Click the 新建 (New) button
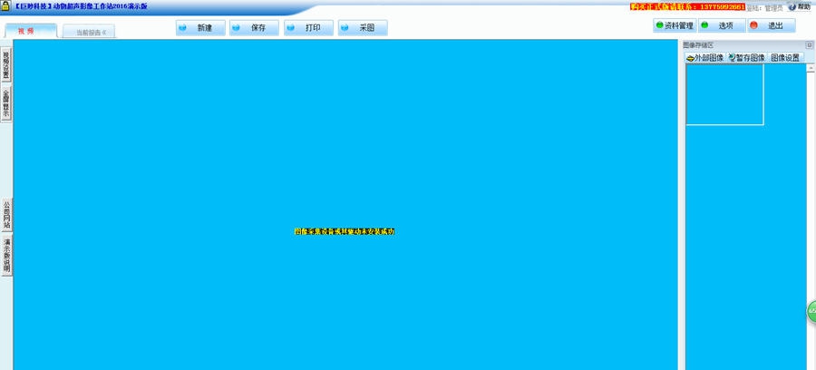Screen dimensions: 816x370 (x=200, y=28)
